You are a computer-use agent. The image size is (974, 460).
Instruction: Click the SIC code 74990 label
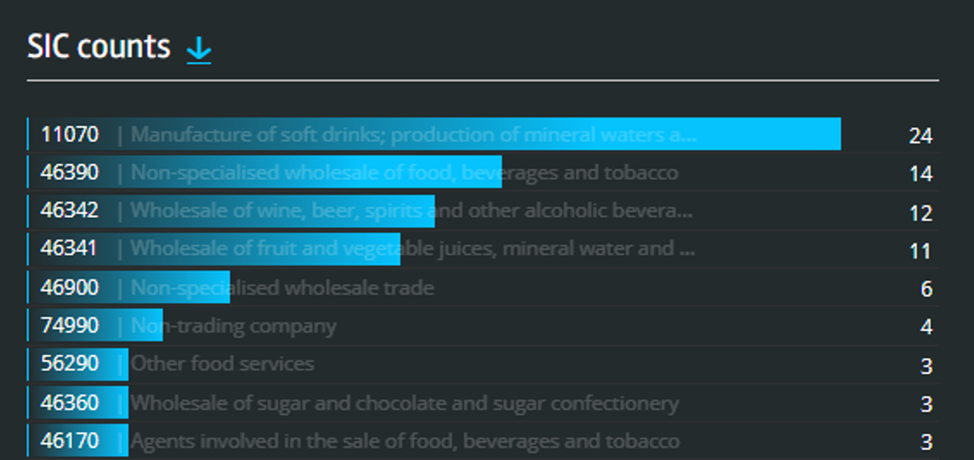click(70, 325)
